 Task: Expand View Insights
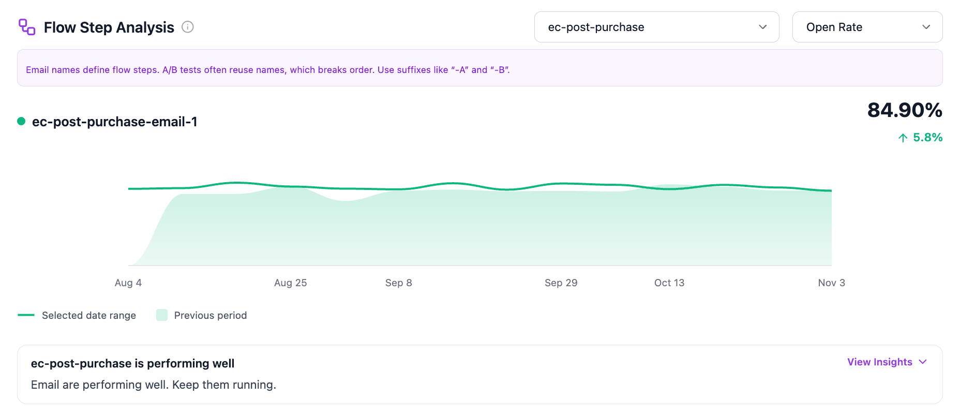pyautogui.click(x=887, y=362)
